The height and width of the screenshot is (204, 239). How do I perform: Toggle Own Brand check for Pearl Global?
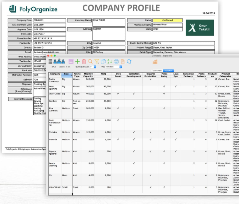[118, 94]
